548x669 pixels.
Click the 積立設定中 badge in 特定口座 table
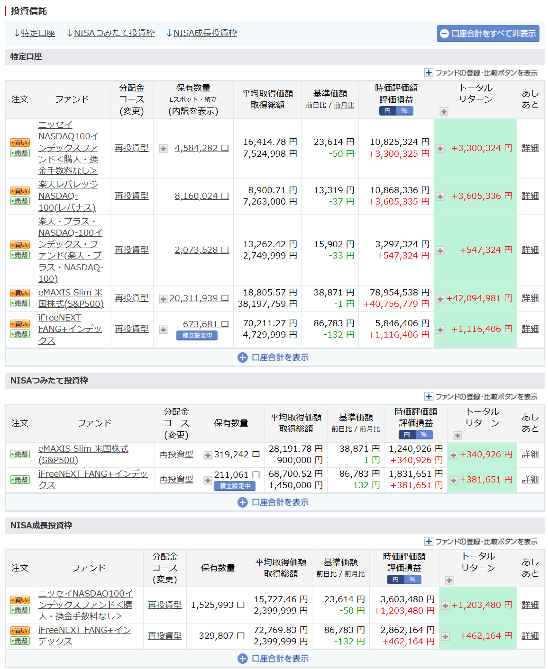pos(197,335)
